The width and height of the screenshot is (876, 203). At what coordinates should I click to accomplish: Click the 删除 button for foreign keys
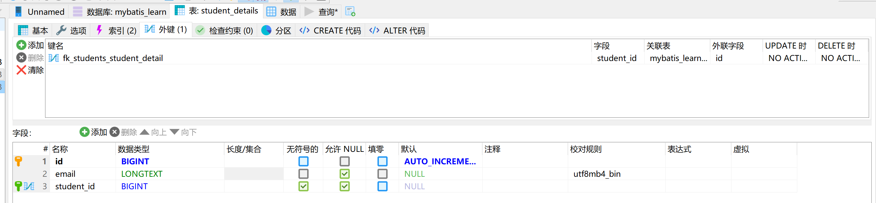[x=30, y=58]
